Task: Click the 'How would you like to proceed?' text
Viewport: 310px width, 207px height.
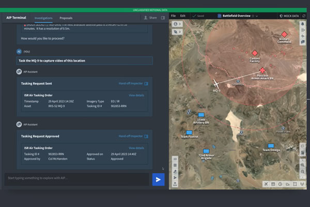Action: [43, 38]
